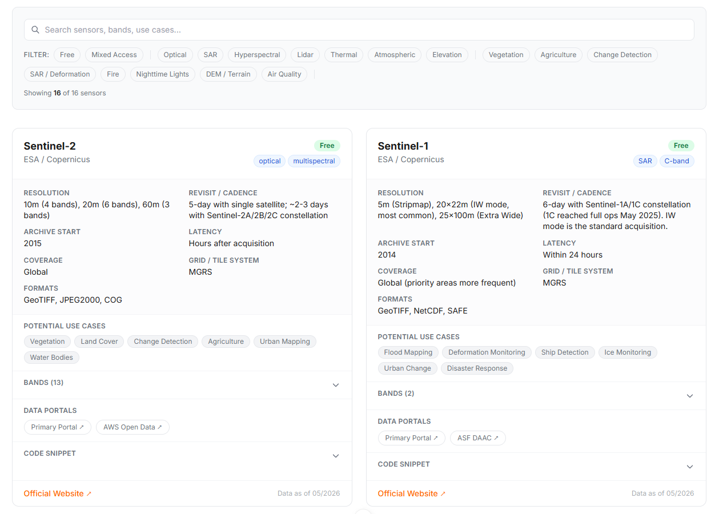
Task: Toggle the Free filter chip
Action: [67, 55]
